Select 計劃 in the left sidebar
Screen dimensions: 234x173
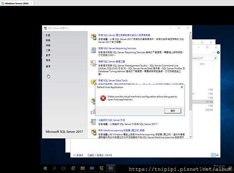coord(48,35)
